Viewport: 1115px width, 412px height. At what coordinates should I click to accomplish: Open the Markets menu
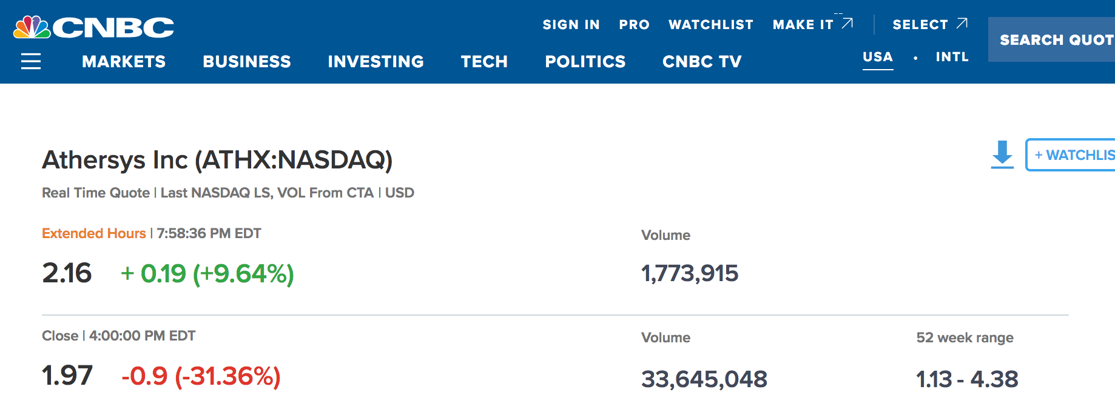(124, 62)
